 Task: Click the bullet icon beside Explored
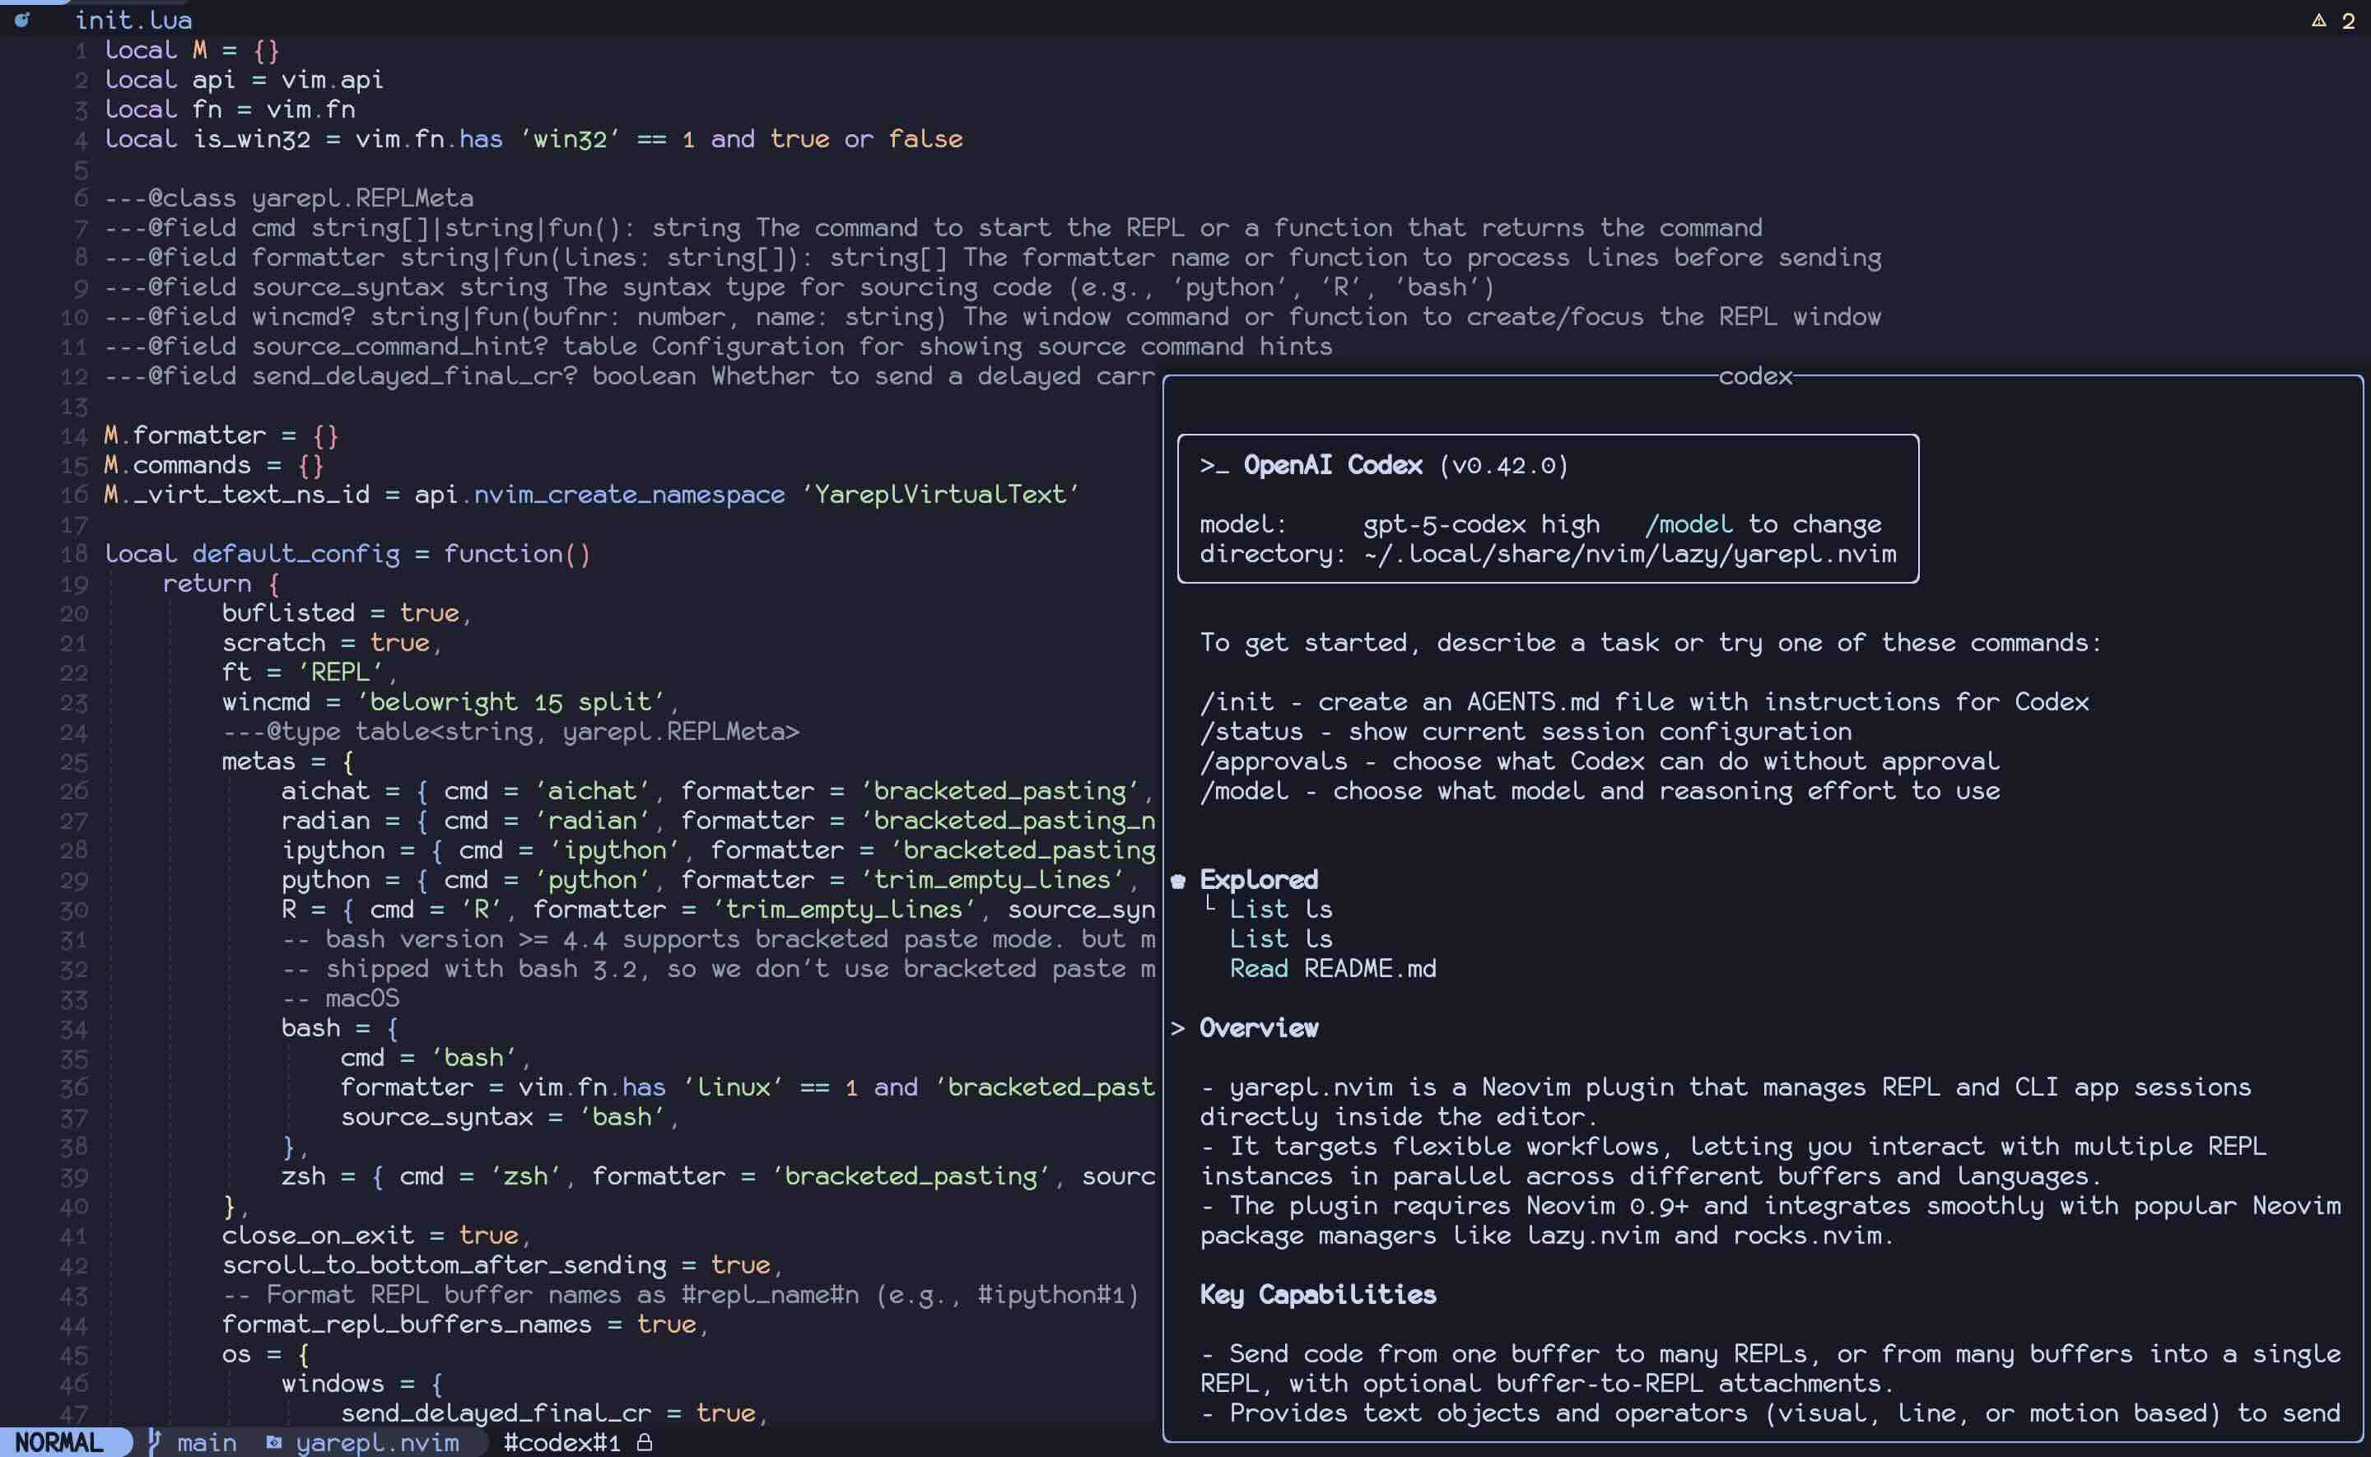point(1177,880)
